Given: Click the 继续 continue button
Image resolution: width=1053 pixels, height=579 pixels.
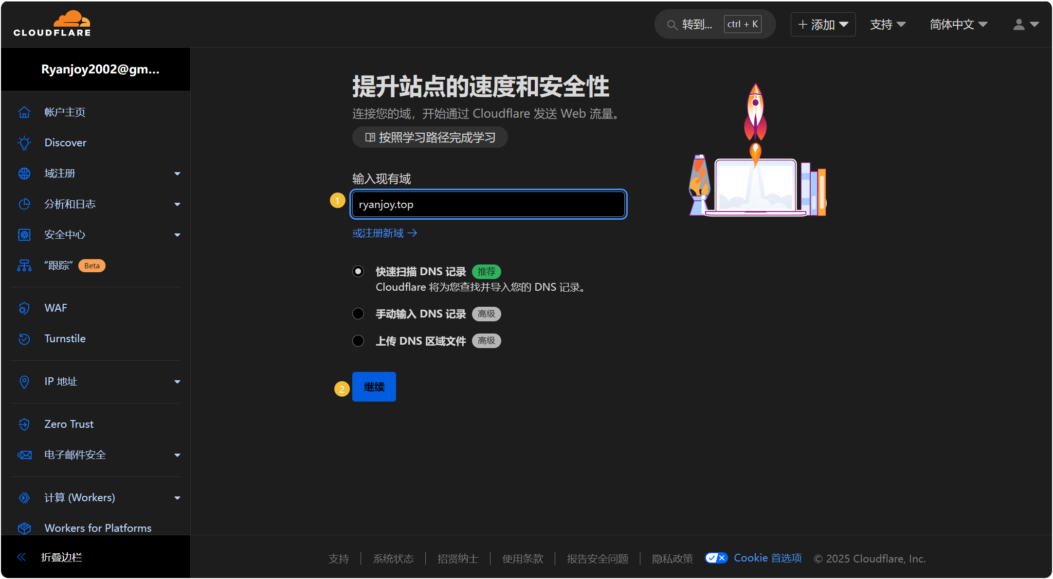Looking at the screenshot, I should (x=374, y=386).
